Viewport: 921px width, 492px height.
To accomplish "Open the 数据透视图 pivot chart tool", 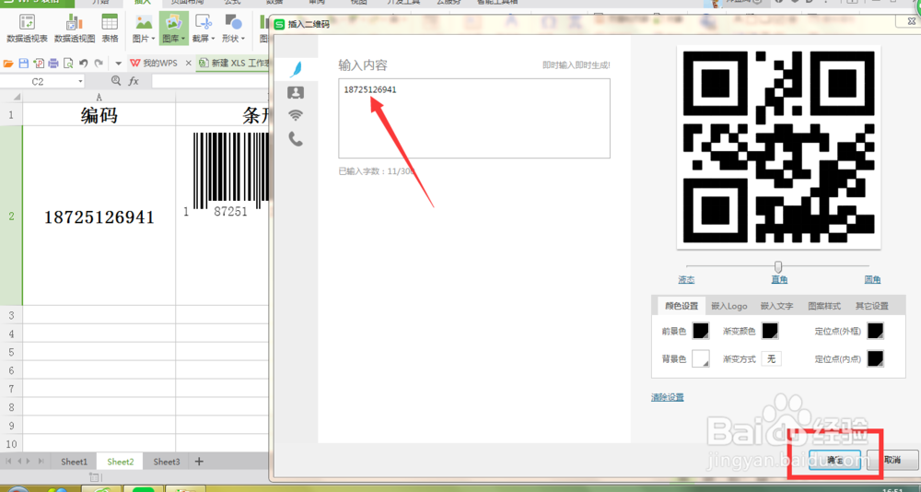I will [x=75, y=29].
